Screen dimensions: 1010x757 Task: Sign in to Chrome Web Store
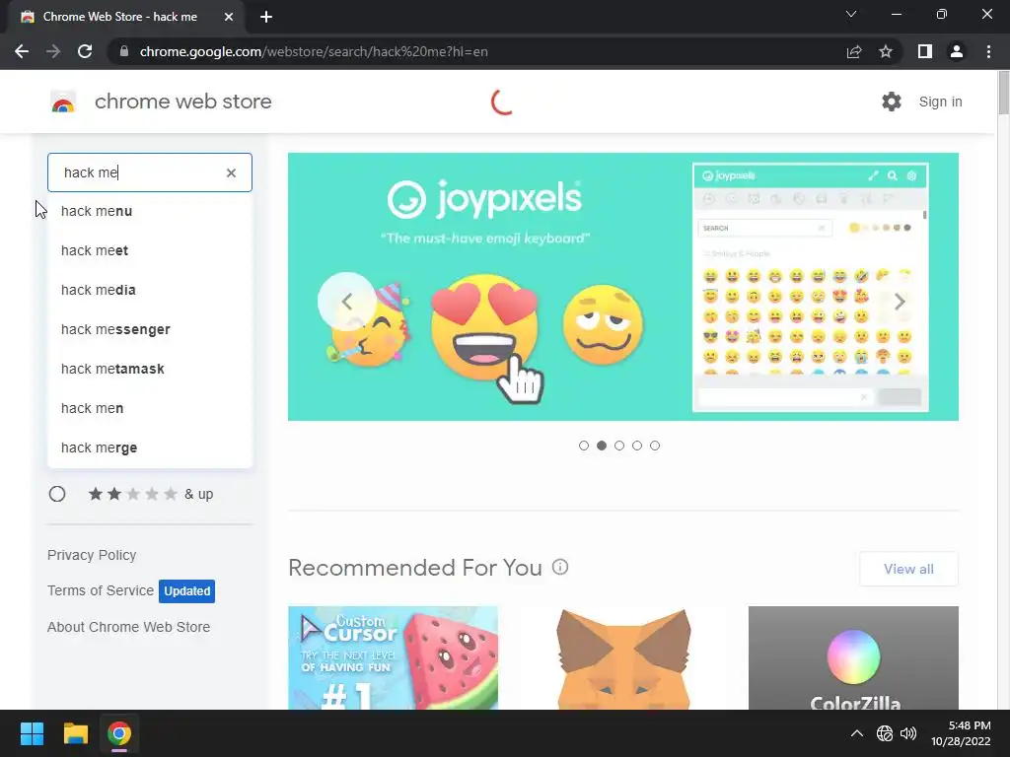940,102
